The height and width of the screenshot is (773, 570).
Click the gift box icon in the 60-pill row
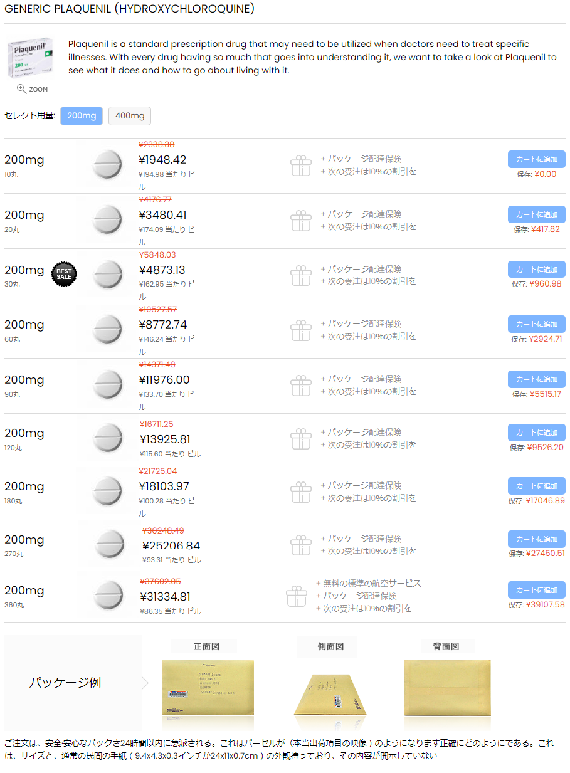click(301, 330)
